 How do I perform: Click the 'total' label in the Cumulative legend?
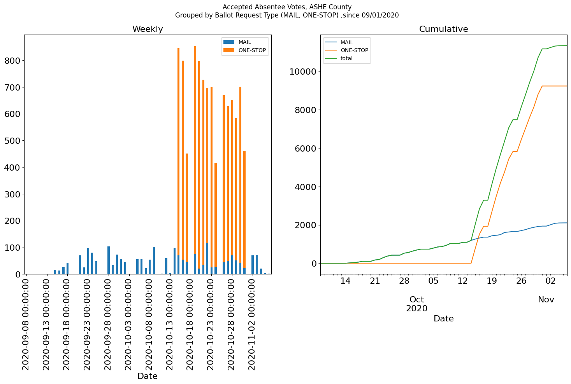coord(346,59)
